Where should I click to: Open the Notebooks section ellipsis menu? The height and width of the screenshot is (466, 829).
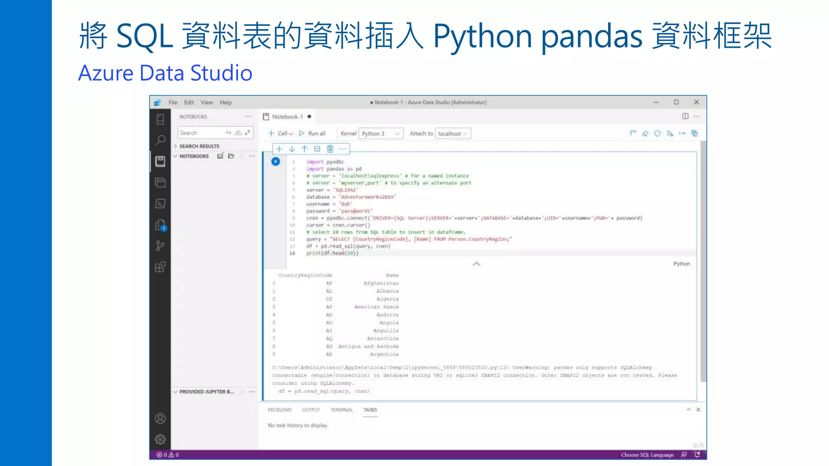[x=252, y=156]
